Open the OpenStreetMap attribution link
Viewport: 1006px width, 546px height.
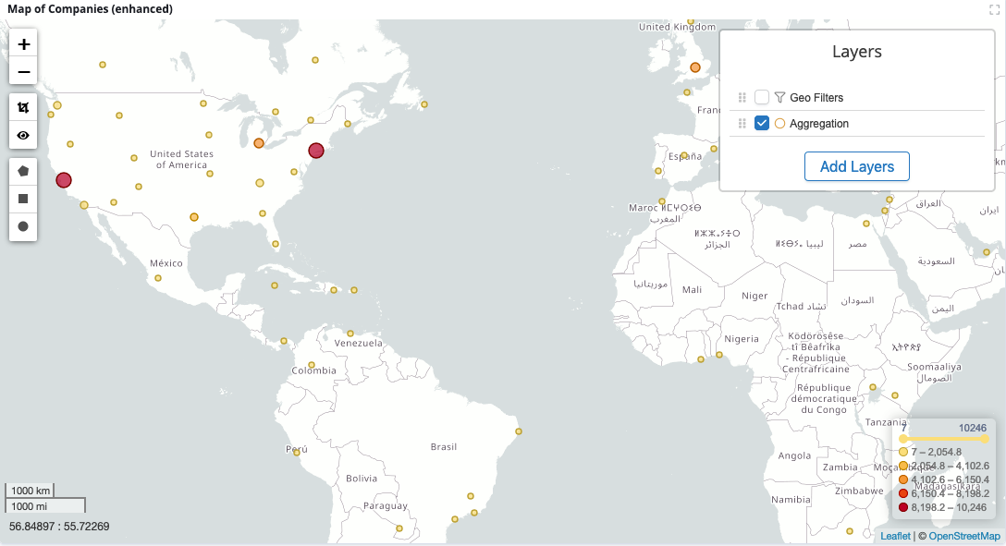coord(963,536)
